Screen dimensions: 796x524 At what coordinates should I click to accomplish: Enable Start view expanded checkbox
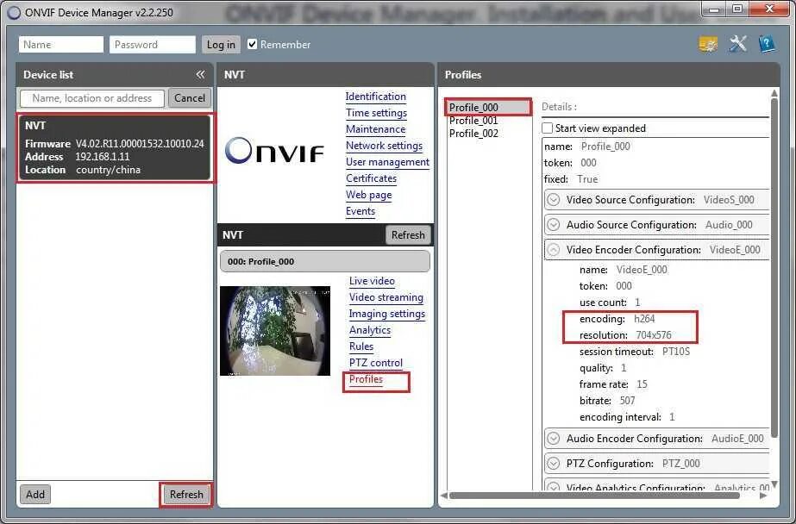pyautogui.click(x=548, y=128)
